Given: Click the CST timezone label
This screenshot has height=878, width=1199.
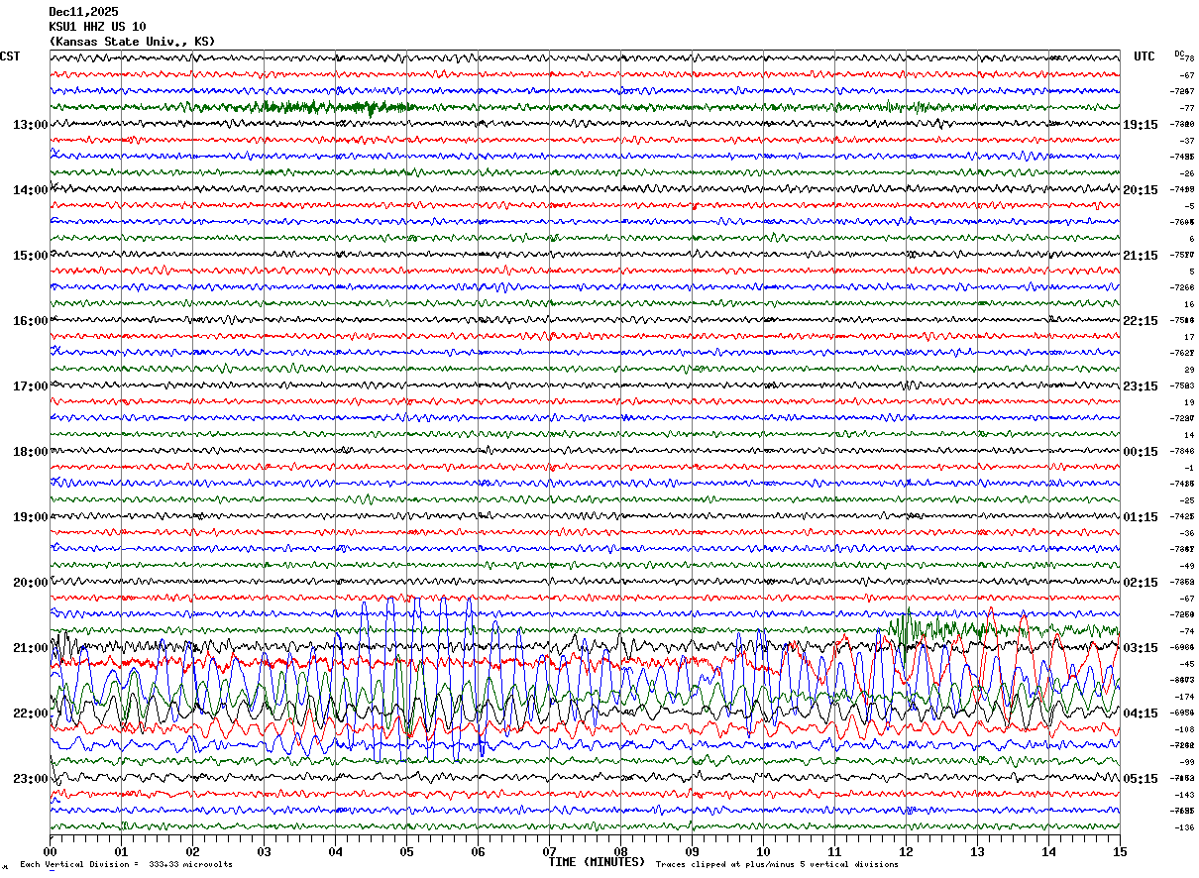Looking at the screenshot, I should (10, 56).
